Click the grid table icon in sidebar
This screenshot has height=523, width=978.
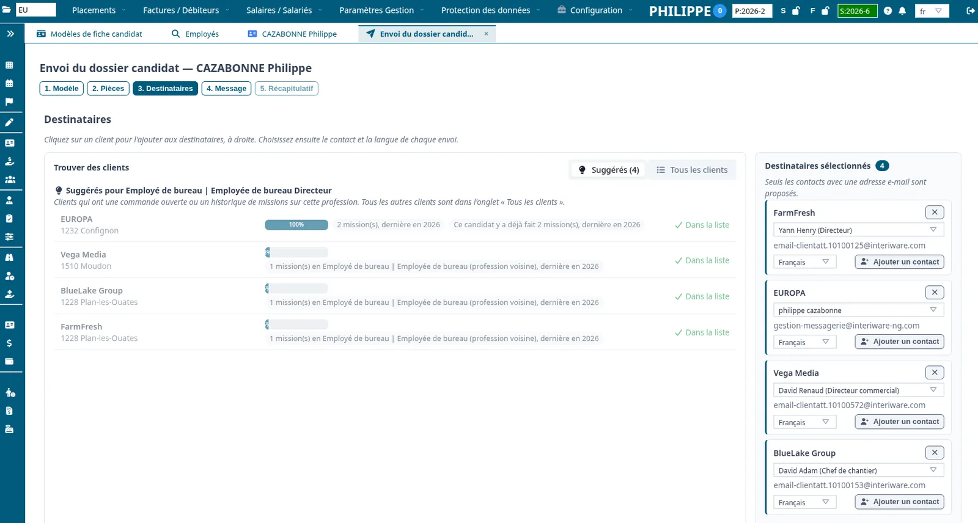coord(9,65)
